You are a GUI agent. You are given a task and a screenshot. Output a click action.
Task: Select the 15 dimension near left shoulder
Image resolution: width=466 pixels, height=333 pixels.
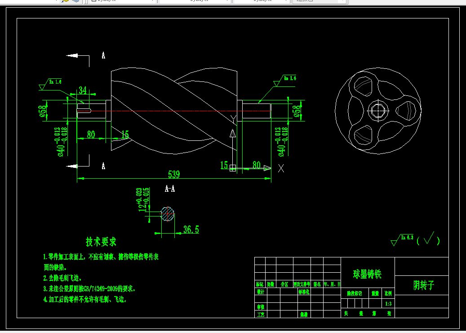click(125, 135)
